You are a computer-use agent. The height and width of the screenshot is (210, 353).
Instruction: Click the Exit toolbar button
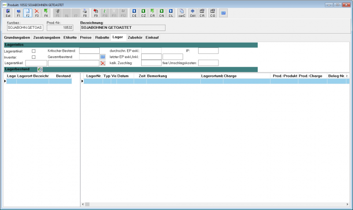[8, 13]
